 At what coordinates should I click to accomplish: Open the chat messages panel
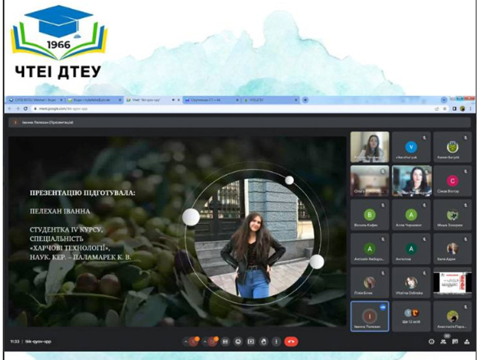tap(455, 341)
